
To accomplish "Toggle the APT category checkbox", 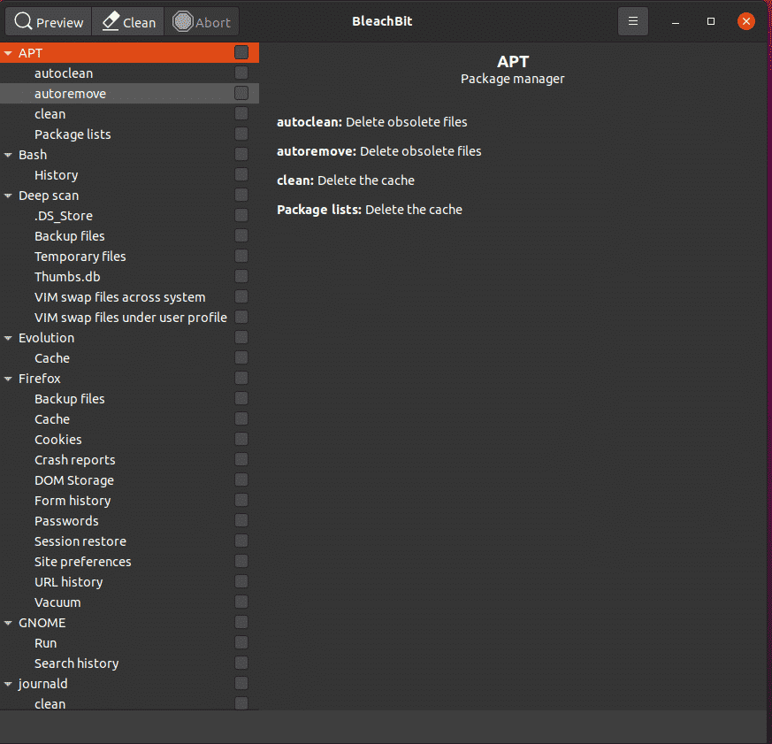I will coord(241,53).
